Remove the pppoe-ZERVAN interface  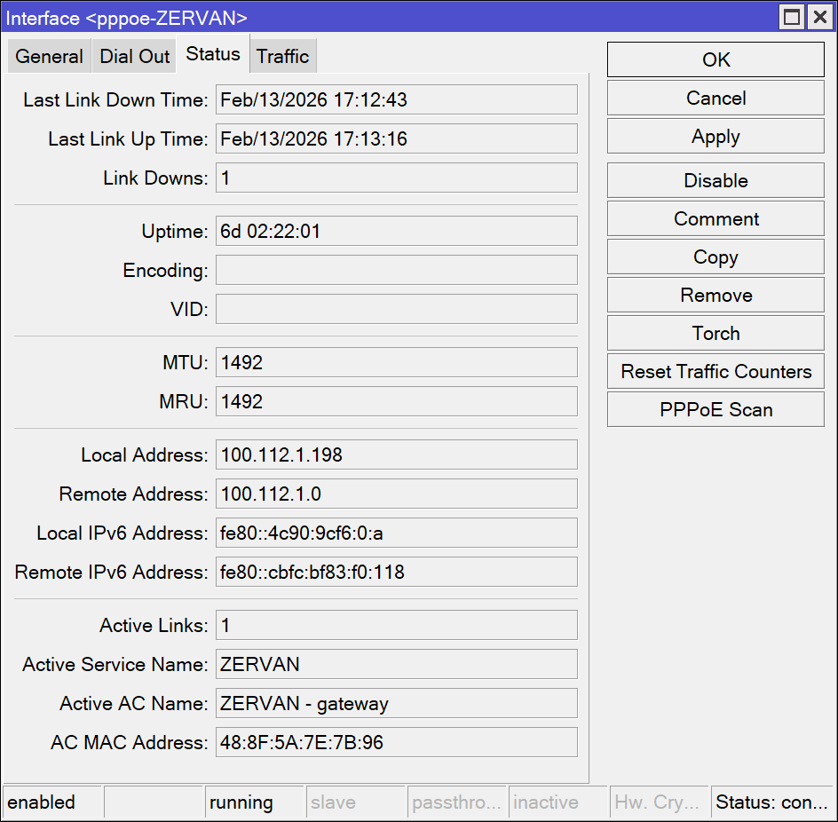pos(715,295)
